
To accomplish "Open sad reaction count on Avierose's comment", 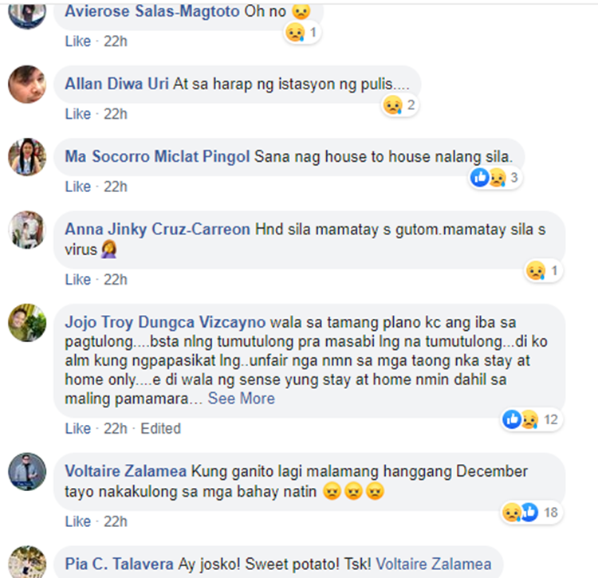I will 302,33.
